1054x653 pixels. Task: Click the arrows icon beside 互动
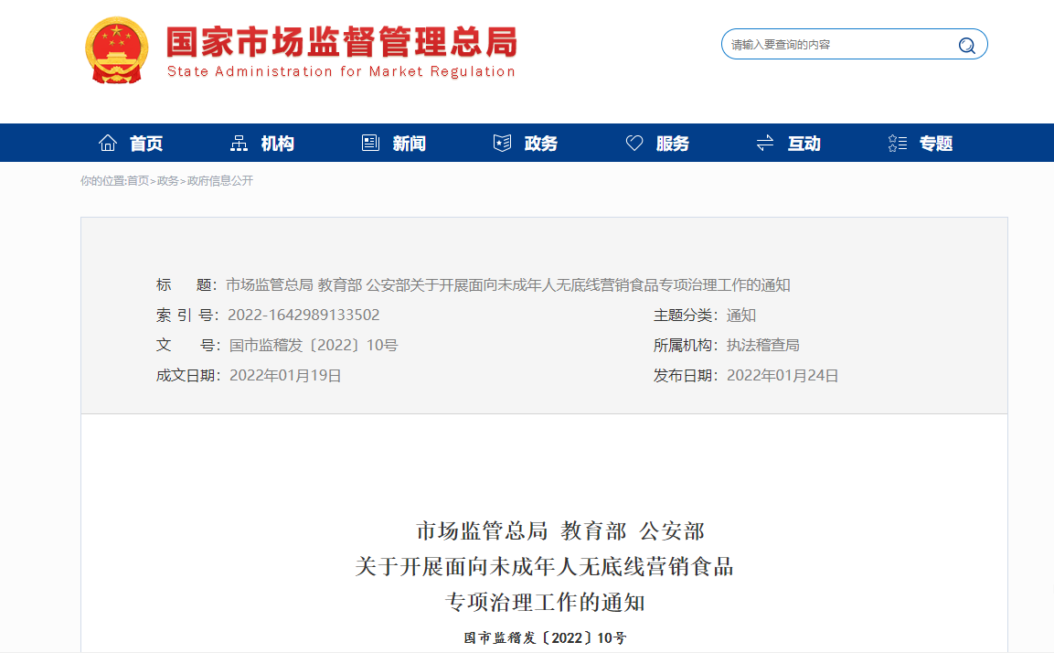pyautogui.click(x=765, y=143)
